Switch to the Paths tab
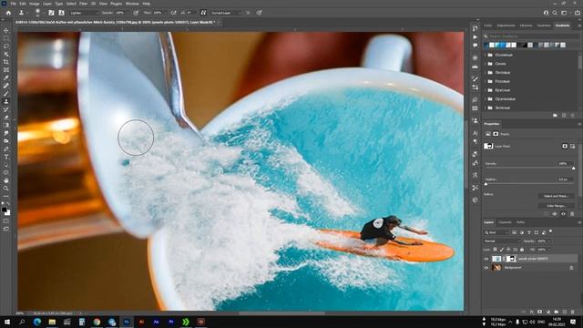 [x=520, y=222]
